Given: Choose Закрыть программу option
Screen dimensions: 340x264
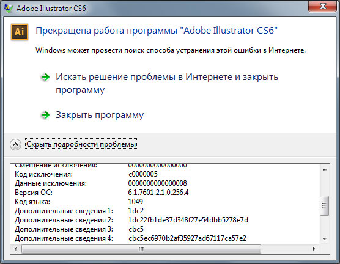Looking at the screenshot, I should (100, 115).
